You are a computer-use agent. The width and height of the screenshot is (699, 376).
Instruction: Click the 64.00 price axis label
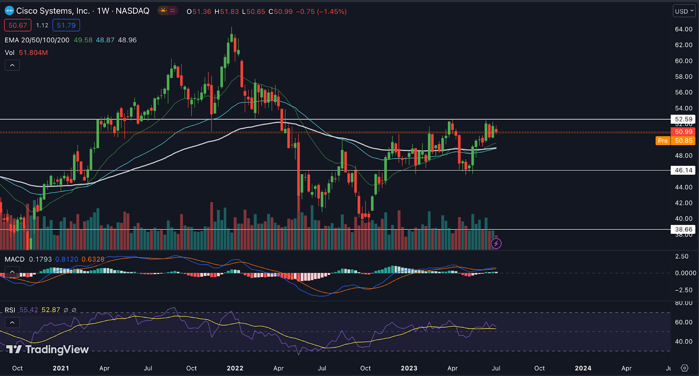[684, 29]
